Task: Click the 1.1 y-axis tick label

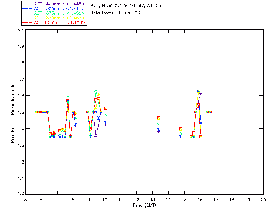Action: coord(21,178)
